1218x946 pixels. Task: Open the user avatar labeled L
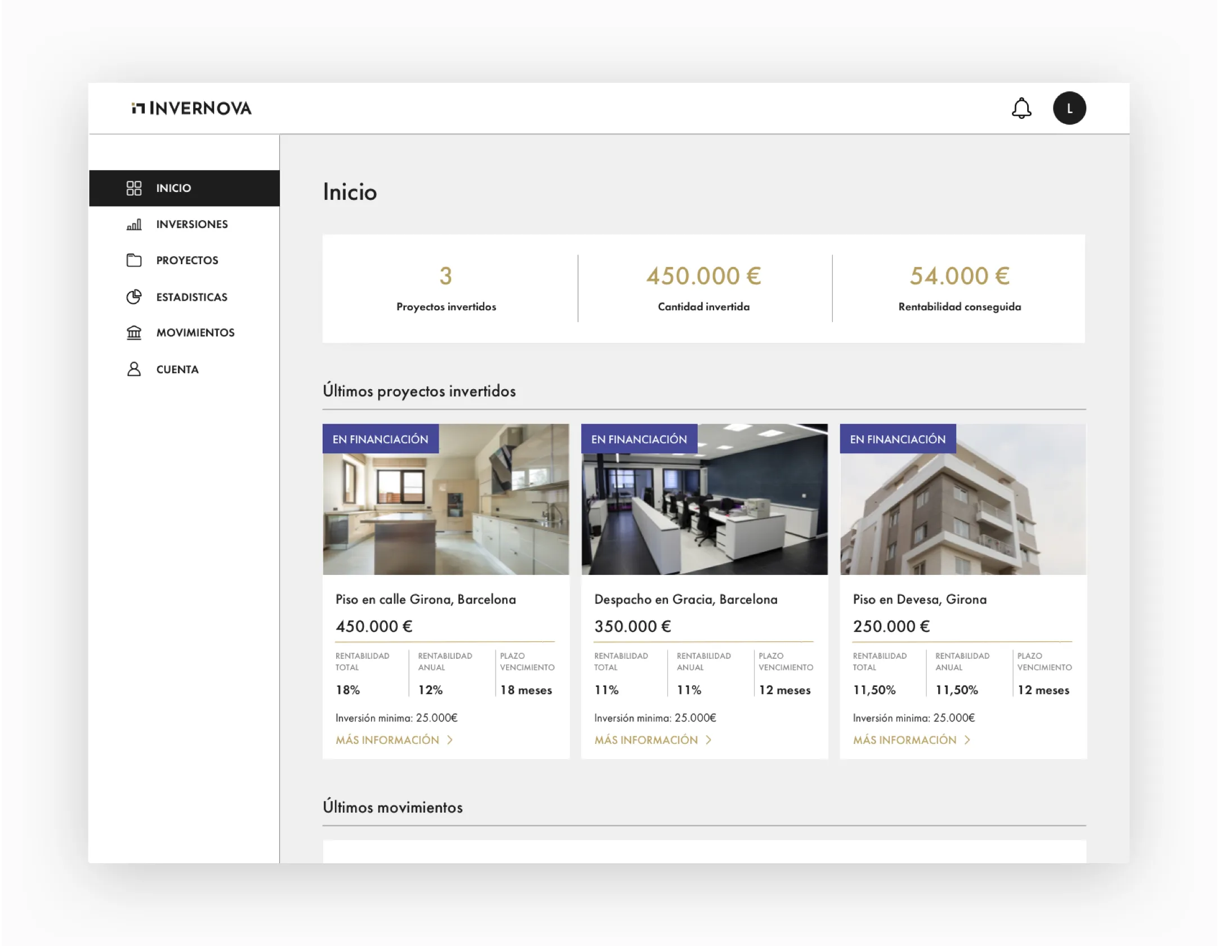1069,108
